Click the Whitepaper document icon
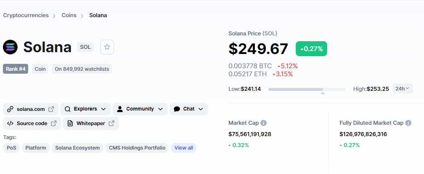 coord(70,124)
